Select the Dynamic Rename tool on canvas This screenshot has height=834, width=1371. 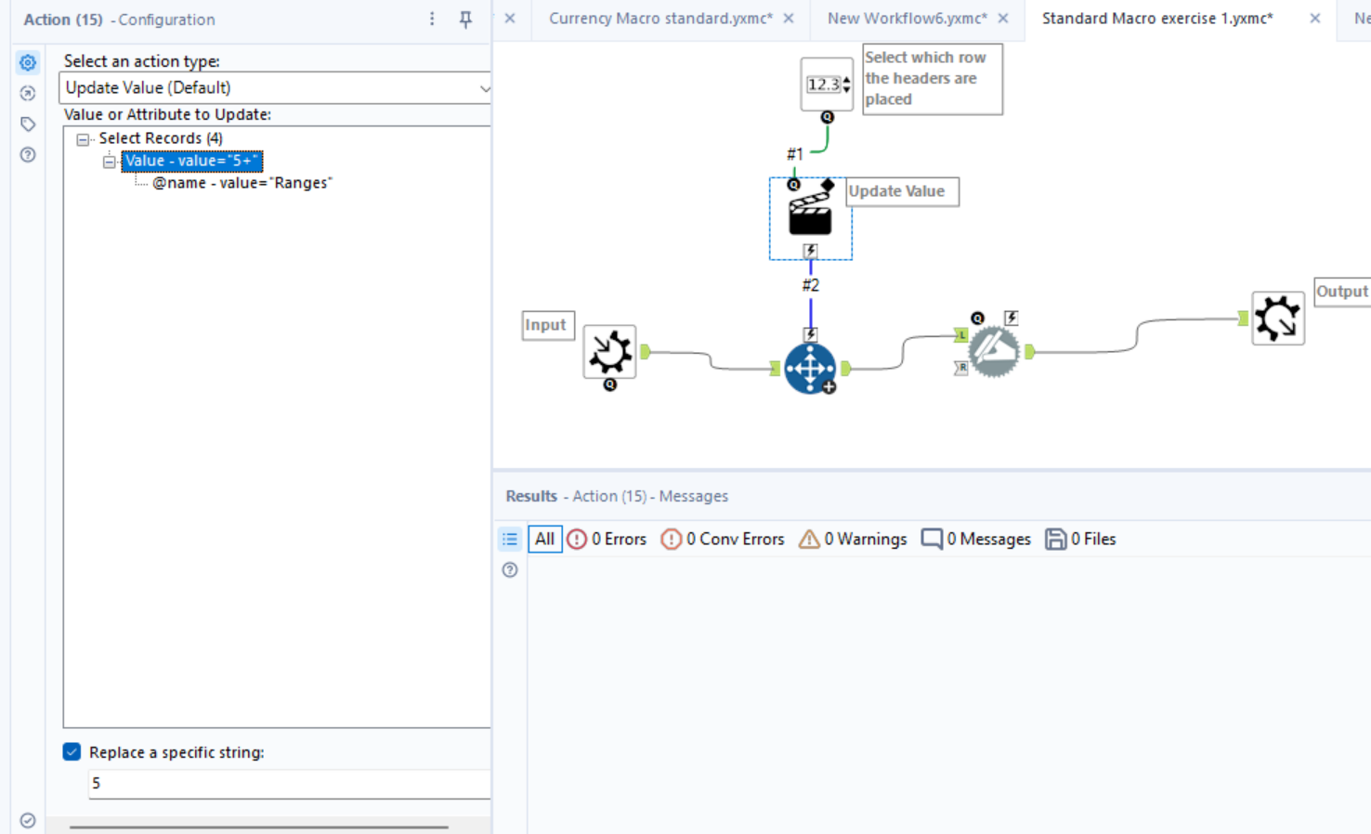(994, 352)
